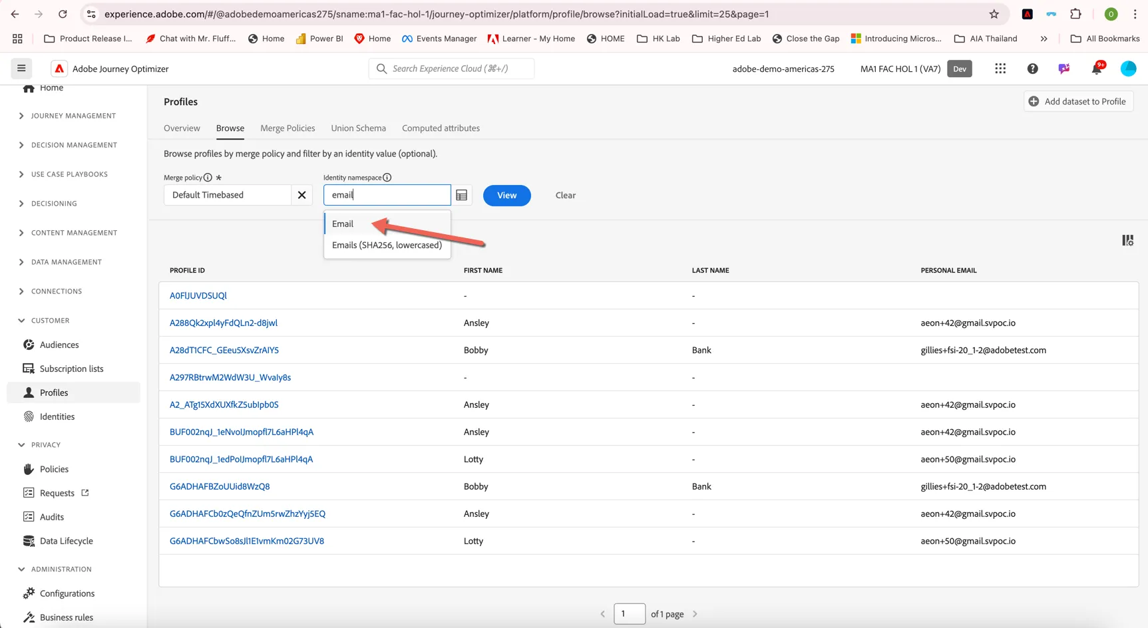Open Audiences in the sidebar
Image resolution: width=1148 pixels, height=628 pixels.
pos(59,345)
